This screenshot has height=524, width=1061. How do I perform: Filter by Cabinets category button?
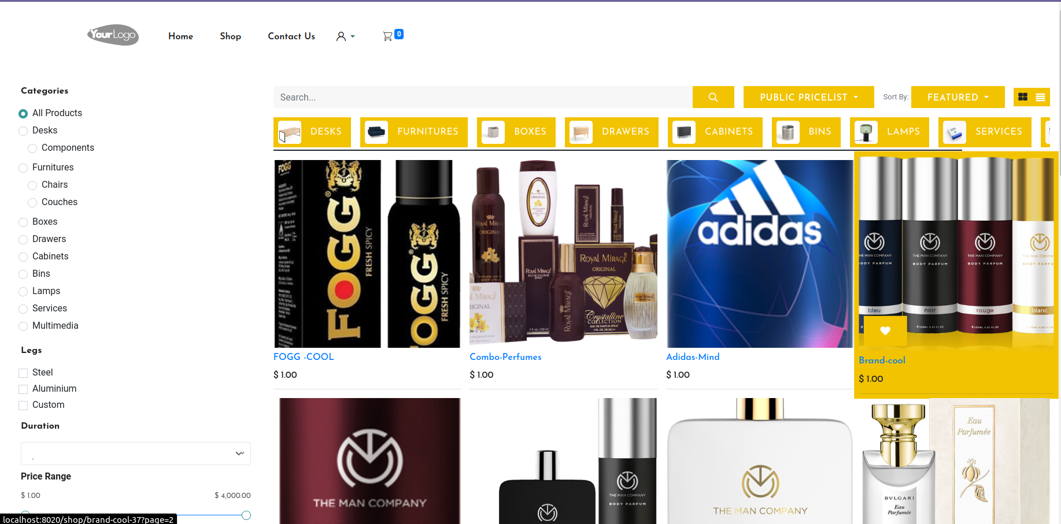715,132
